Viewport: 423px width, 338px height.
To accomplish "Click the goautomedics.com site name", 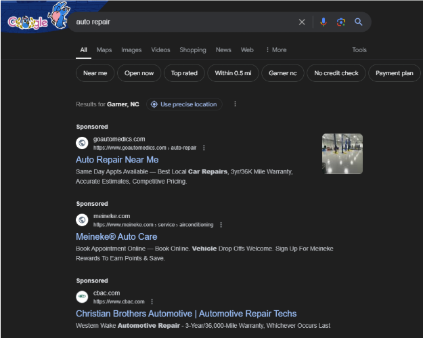I will pos(119,139).
